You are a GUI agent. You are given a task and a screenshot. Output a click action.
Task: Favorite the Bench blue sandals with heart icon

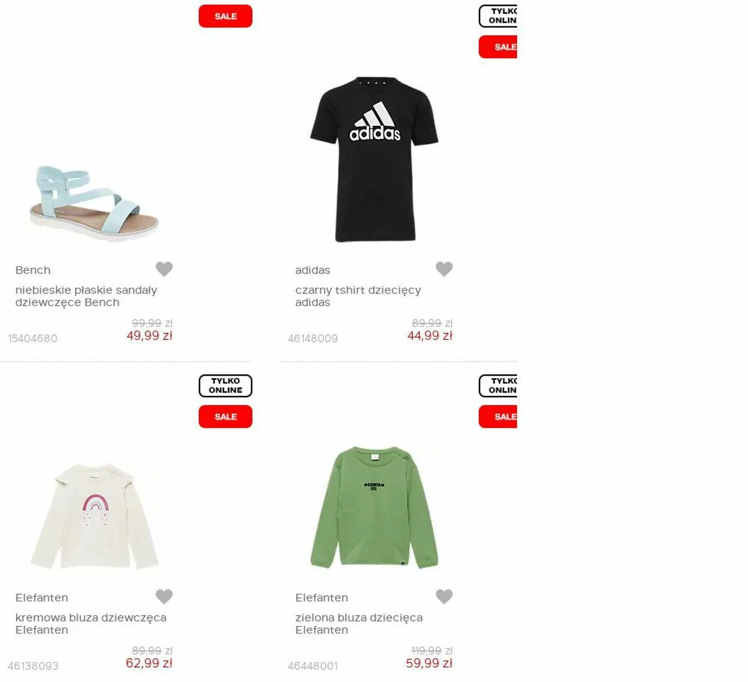click(164, 269)
